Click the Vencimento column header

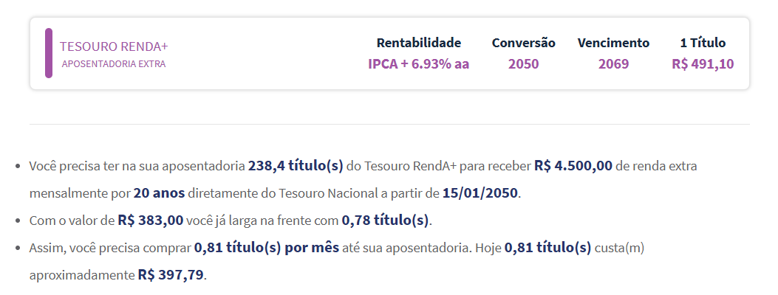(613, 43)
